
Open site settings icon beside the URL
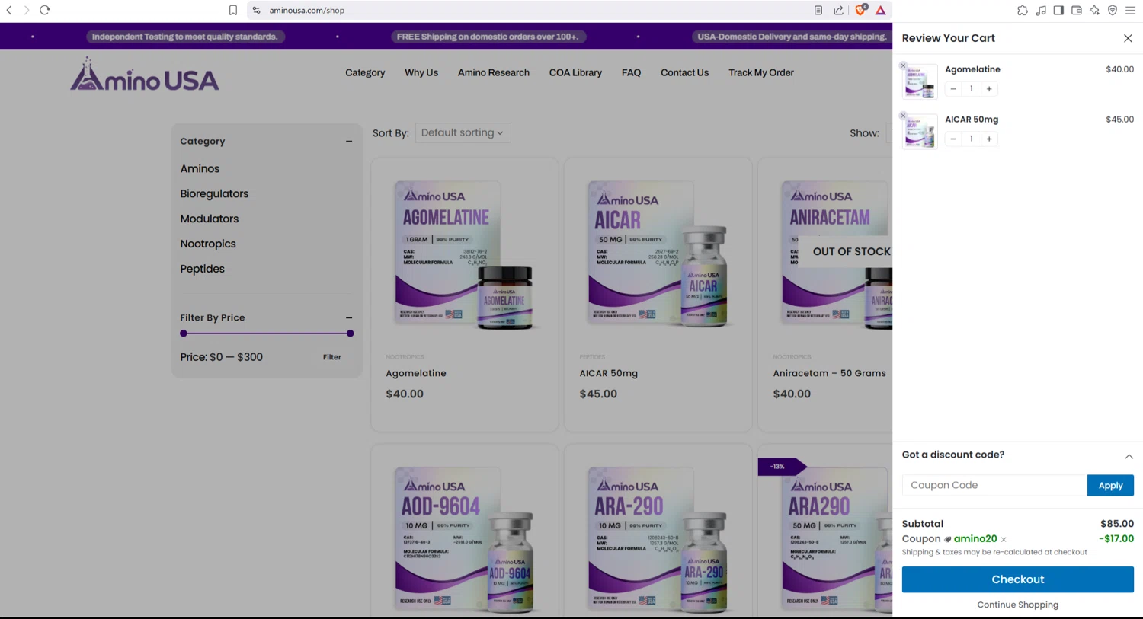click(256, 10)
